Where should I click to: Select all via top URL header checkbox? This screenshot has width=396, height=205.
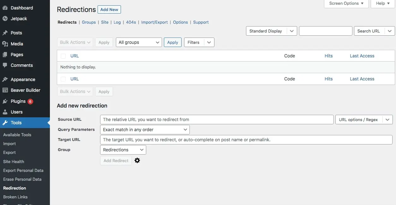tap(63, 56)
